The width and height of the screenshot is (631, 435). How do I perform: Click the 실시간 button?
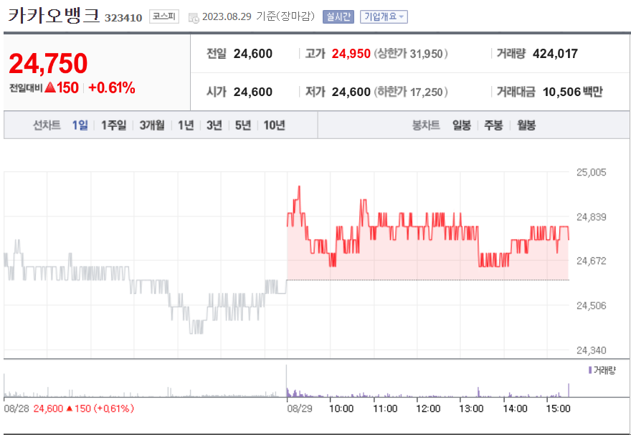click(x=338, y=16)
